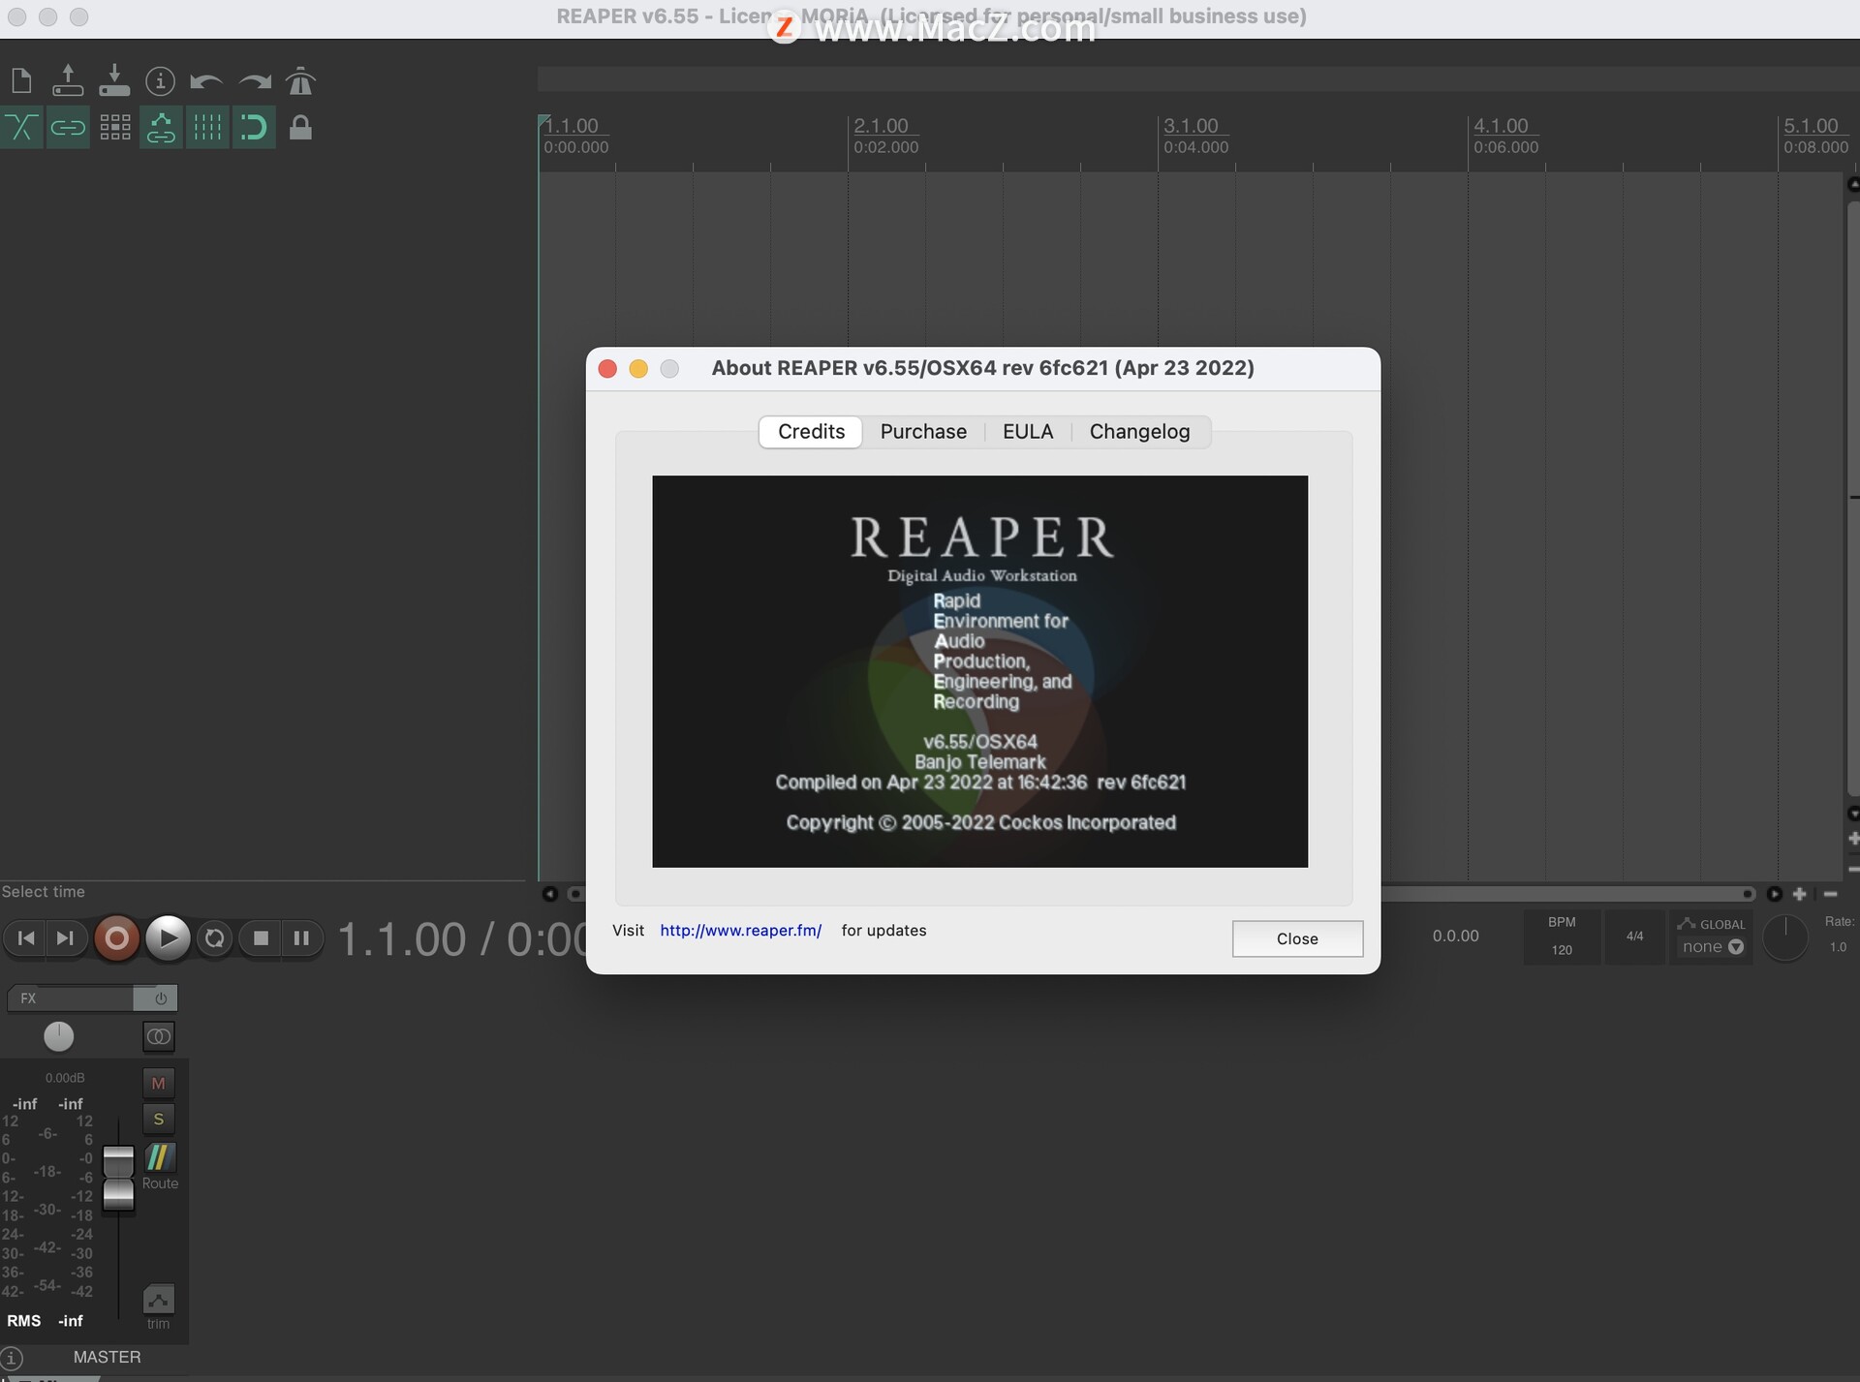
Task: Open project with upload-arrow toolbar icon
Action: tap(68, 81)
